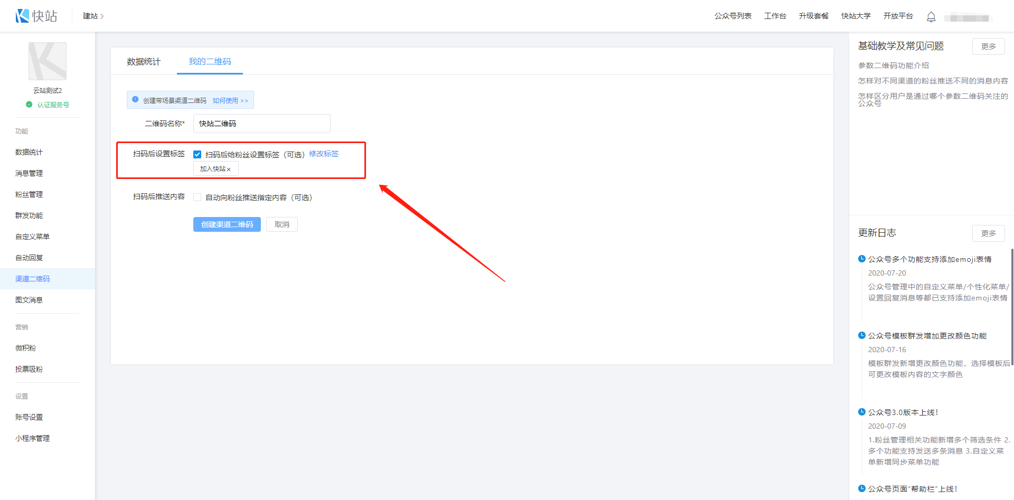Switch to the 数据统计 tab

point(144,62)
